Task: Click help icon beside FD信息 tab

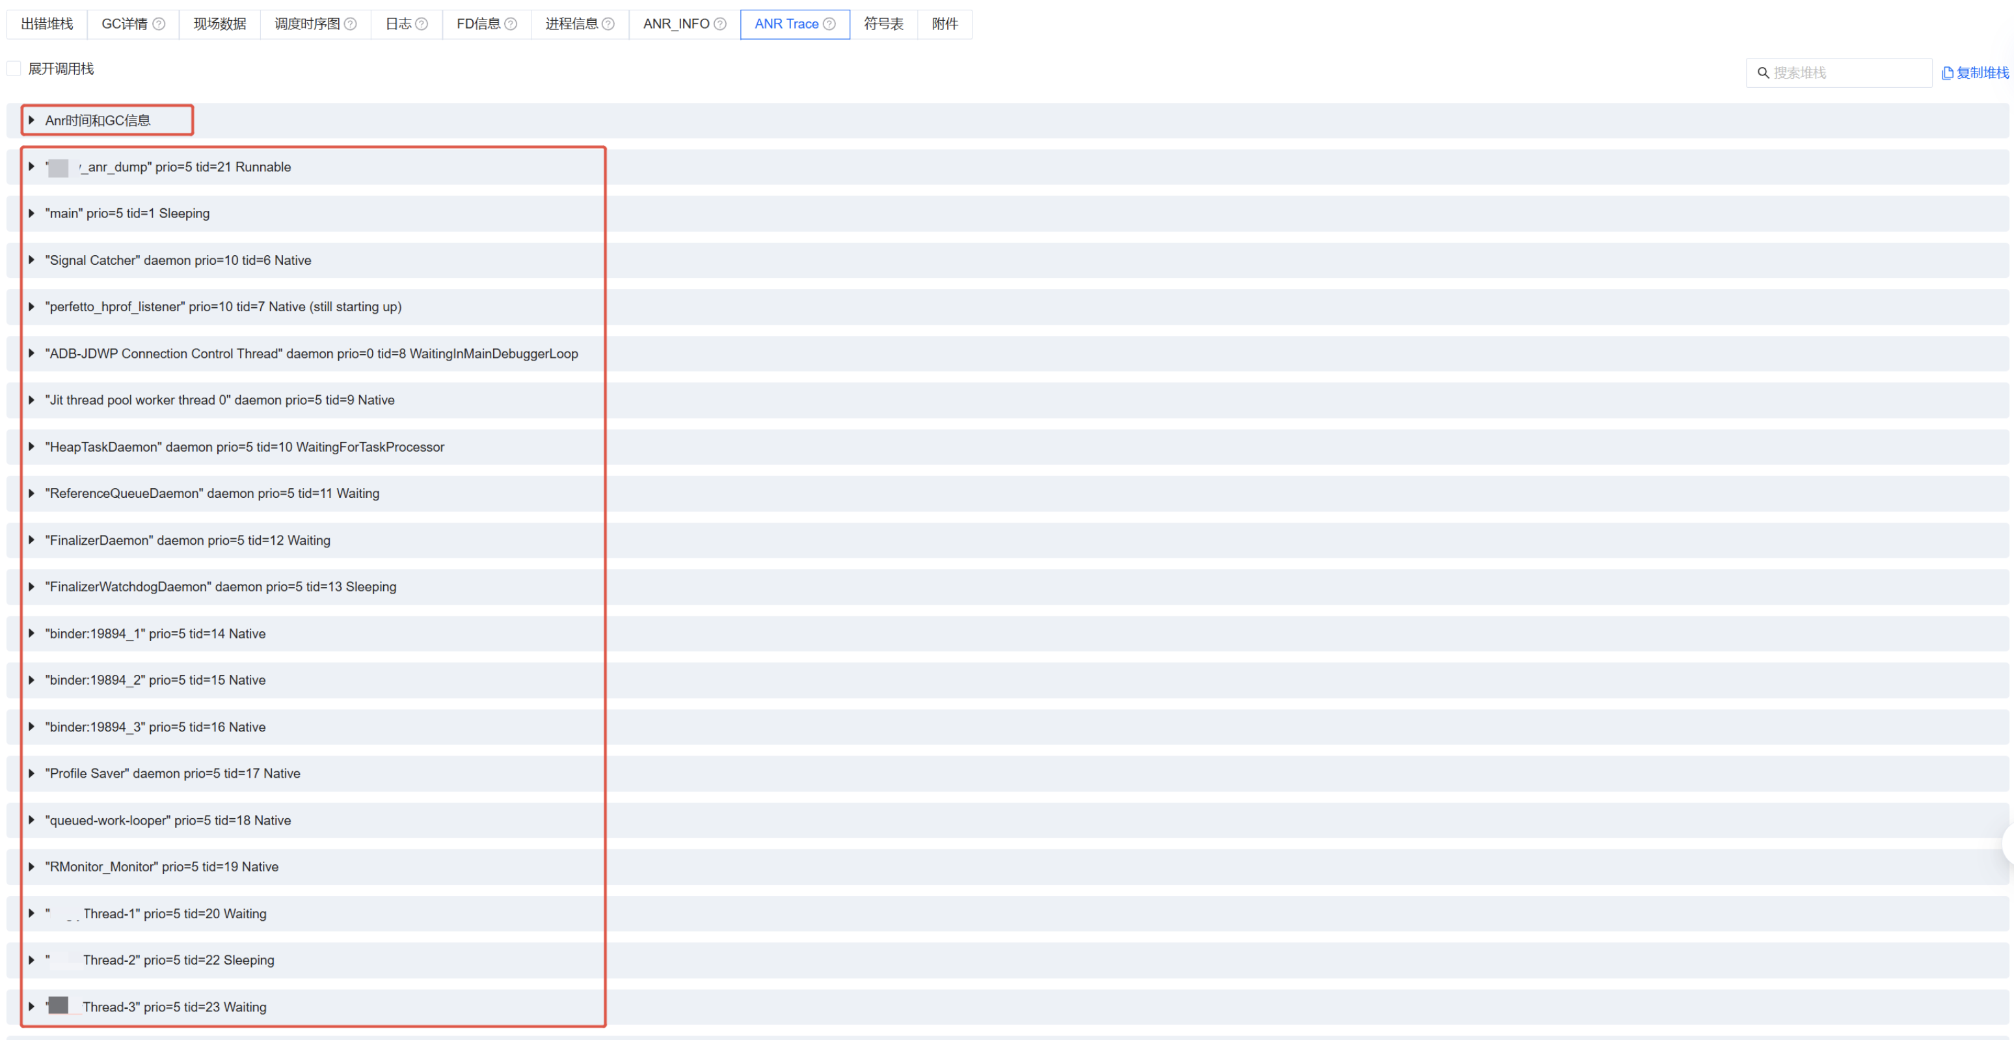Action: [511, 24]
